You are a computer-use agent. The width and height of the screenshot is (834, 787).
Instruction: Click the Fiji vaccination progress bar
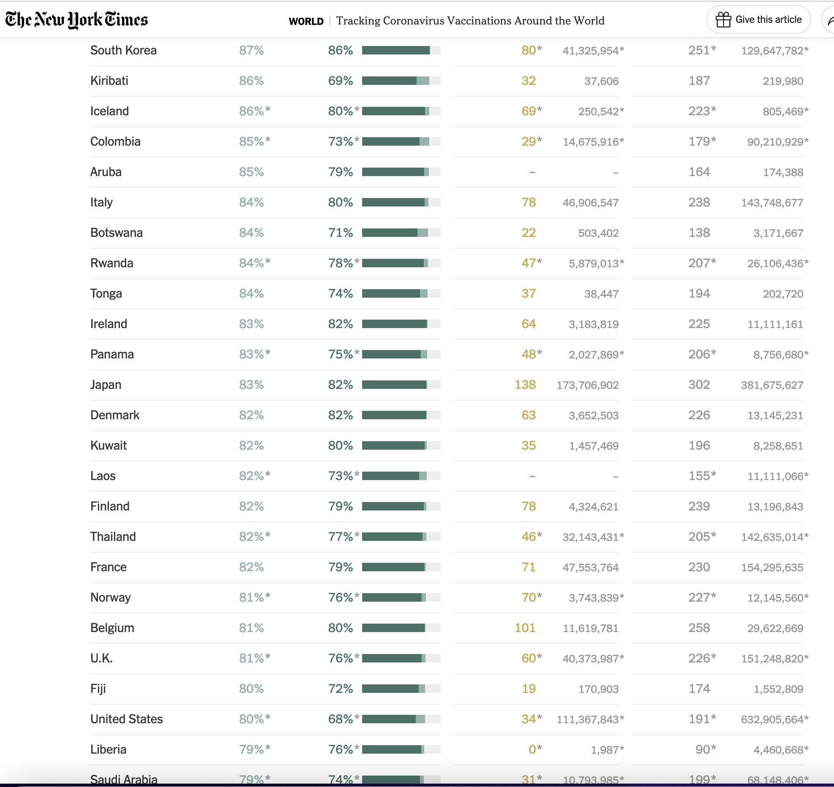pyautogui.click(x=401, y=689)
